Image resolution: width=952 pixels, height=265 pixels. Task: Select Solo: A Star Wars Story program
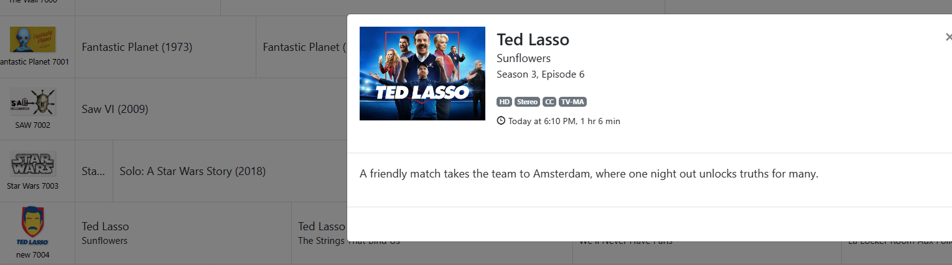point(193,171)
